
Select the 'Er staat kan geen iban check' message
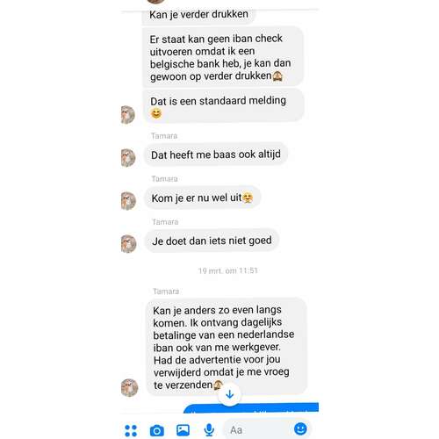point(223,57)
